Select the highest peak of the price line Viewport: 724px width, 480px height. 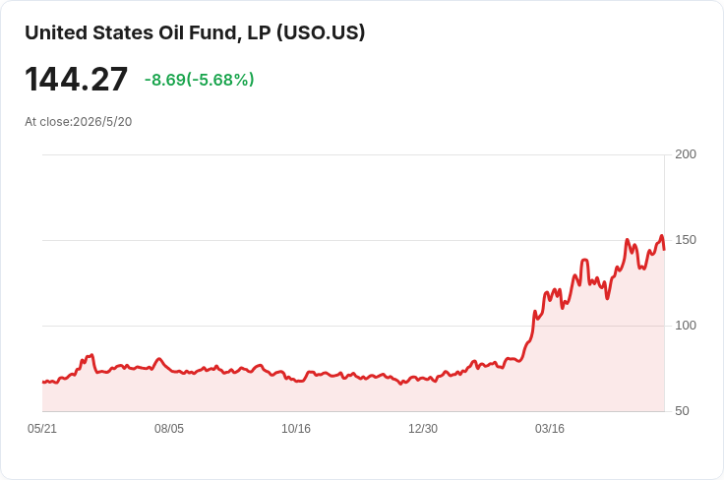click(661, 236)
